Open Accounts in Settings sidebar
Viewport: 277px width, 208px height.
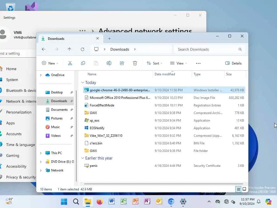[x=14, y=134]
